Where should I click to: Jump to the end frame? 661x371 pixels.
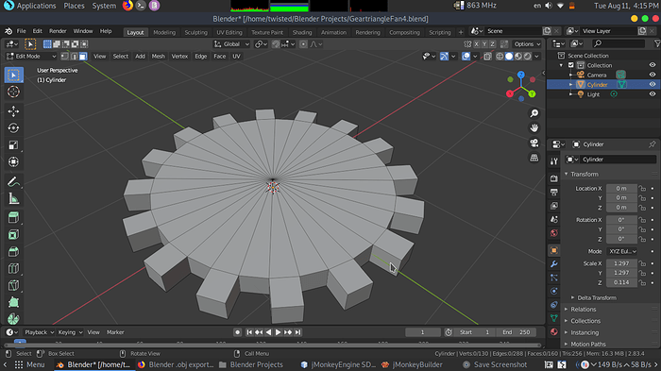297,332
